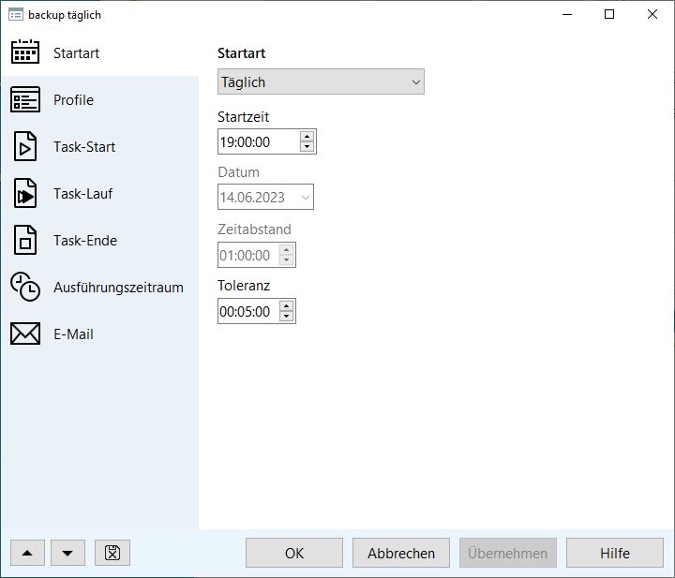Click the Ausführungszeitraum clock icon
Image resolution: width=675 pixels, height=578 pixels.
click(25, 288)
